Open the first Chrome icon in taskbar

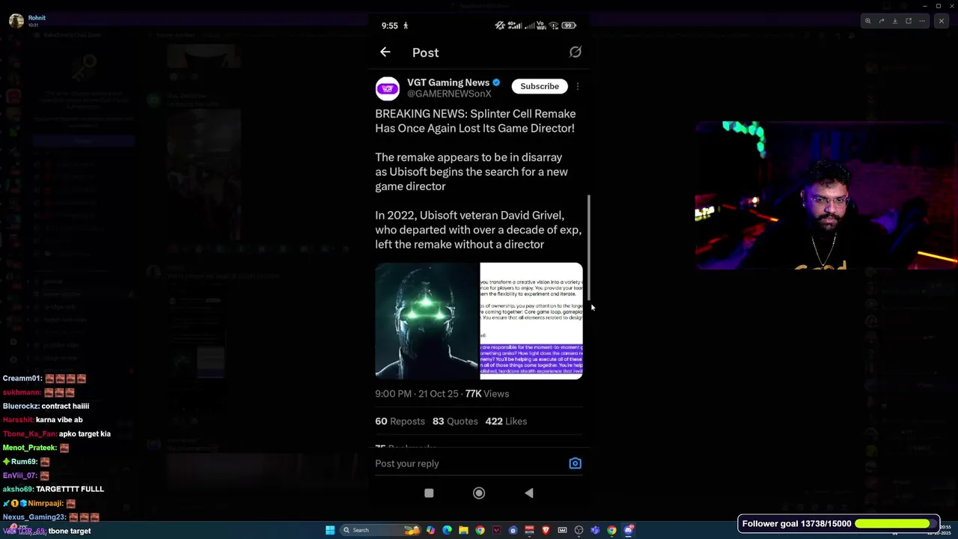(x=480, y=530)
